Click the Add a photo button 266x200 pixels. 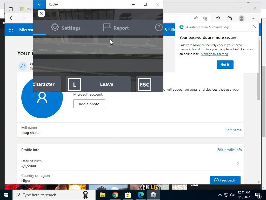[x=89, y=104]
